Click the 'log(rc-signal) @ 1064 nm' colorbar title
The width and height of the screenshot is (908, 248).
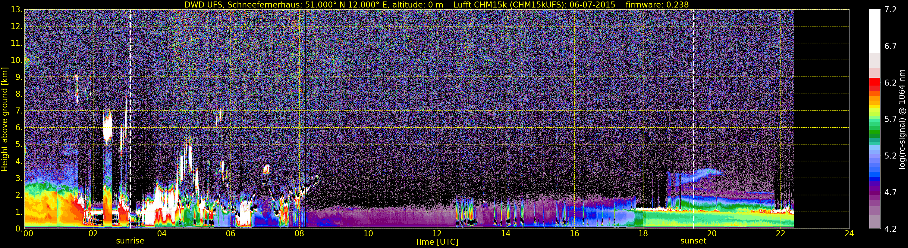902,119
